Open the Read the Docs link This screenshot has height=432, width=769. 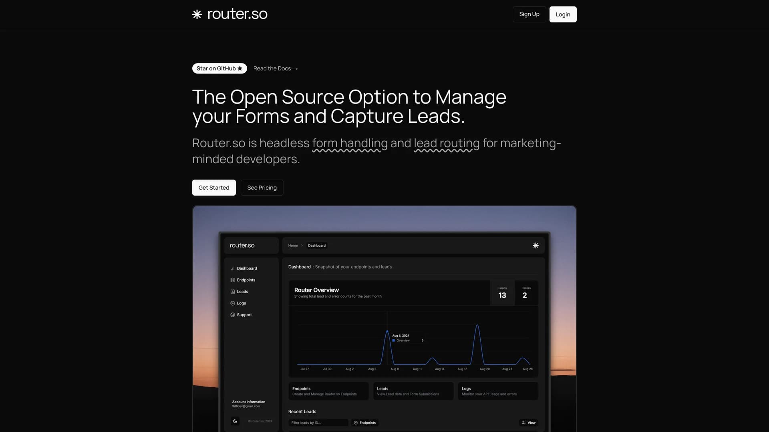click(x=276, y=68)
